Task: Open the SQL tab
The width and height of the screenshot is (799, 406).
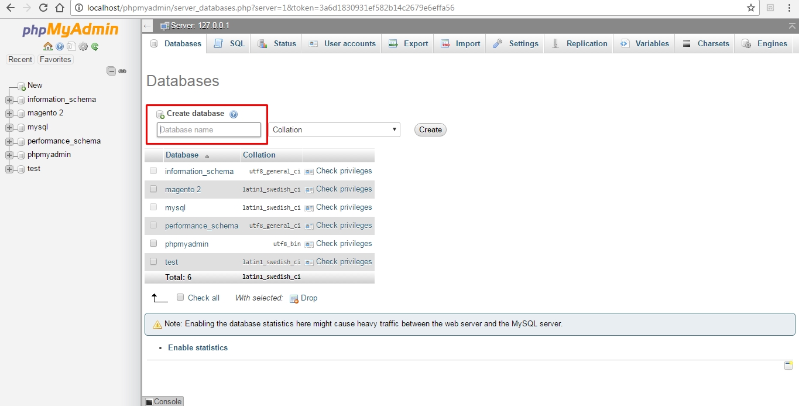Action: pyautogui.click(x=229, y=43)
